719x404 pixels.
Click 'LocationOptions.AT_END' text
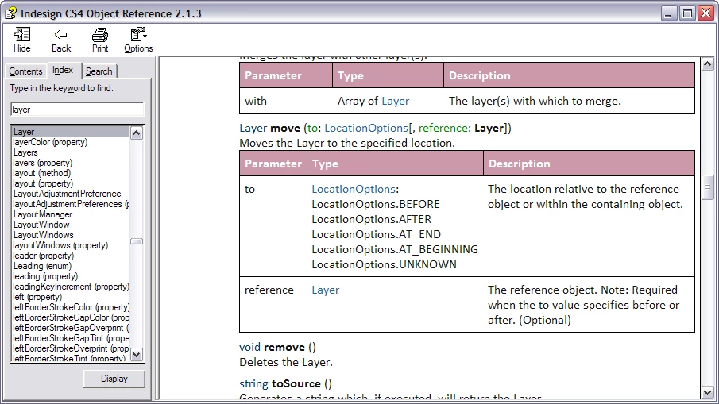377,234
